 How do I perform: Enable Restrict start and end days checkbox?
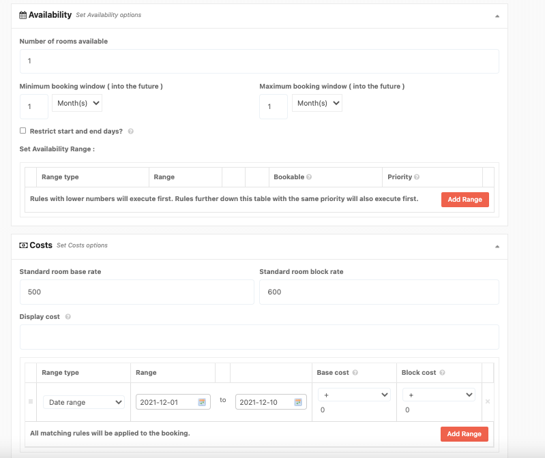[x=23, y=131]
